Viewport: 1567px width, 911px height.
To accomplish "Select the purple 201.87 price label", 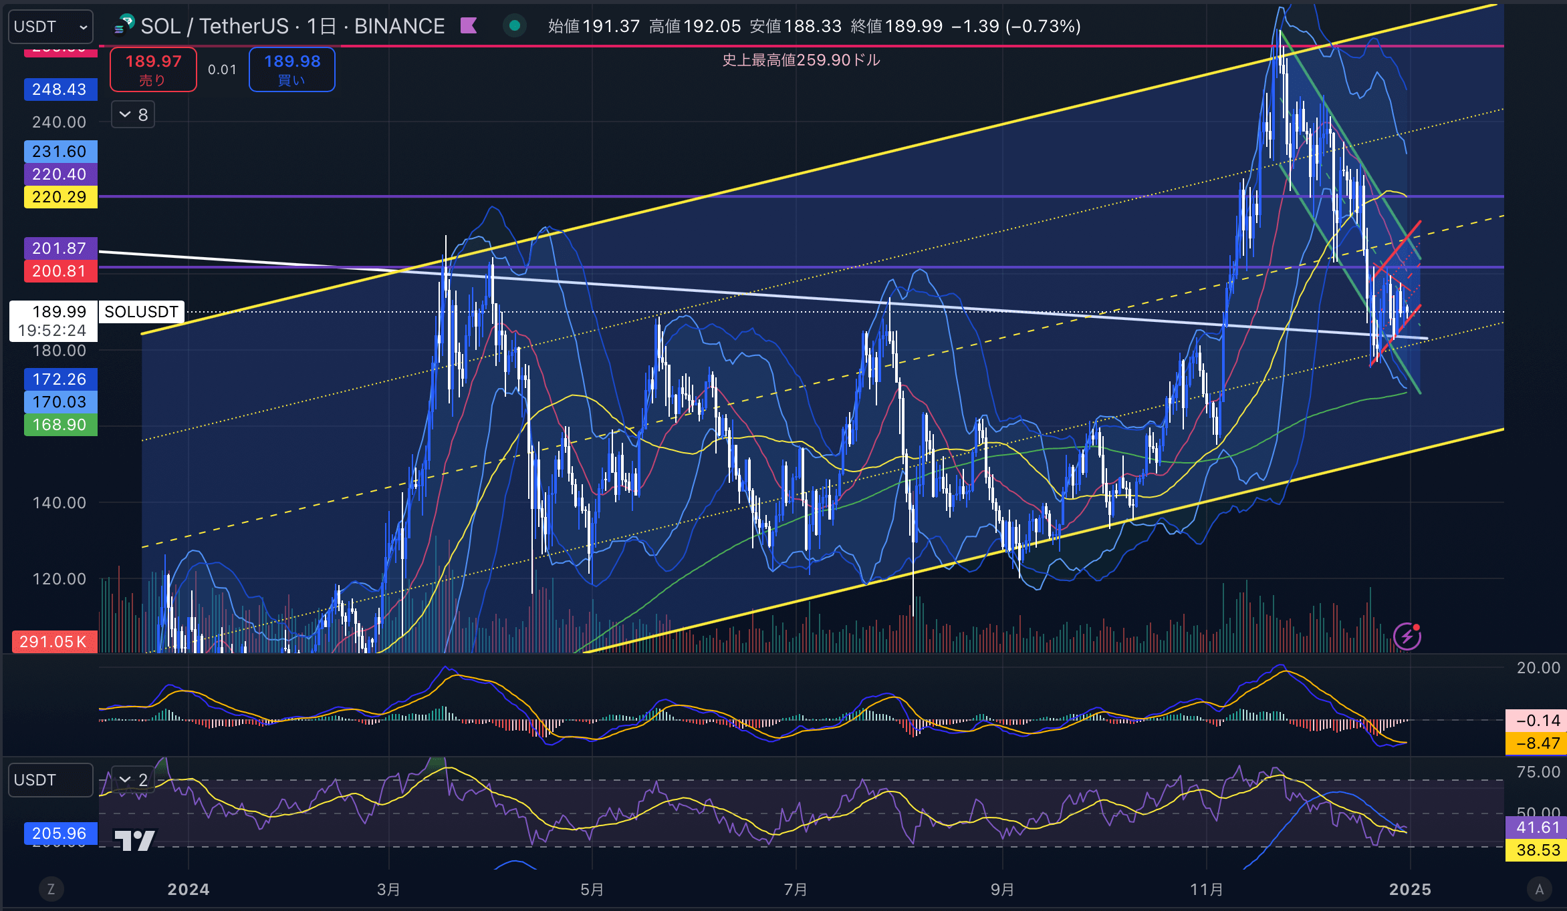I will (60, 248).
